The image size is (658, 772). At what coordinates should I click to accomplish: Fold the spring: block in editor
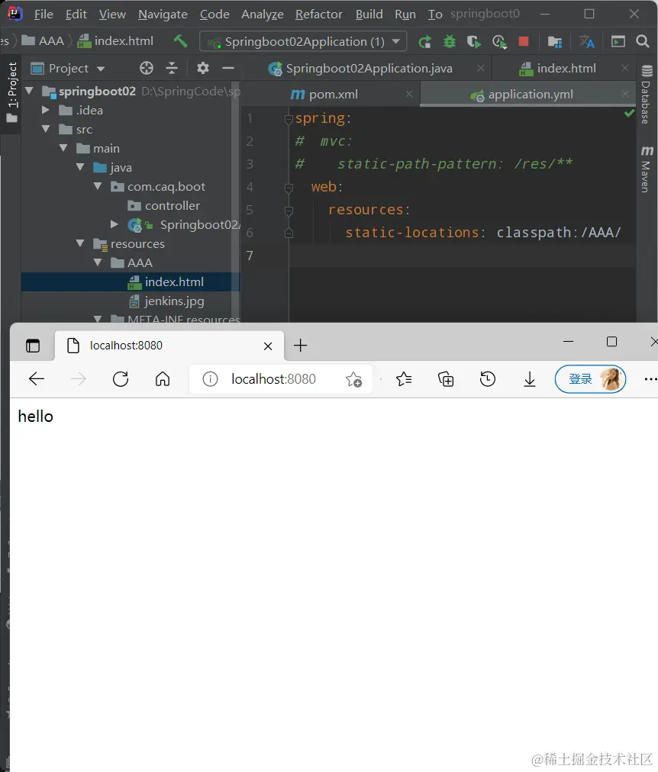[289, 119]
